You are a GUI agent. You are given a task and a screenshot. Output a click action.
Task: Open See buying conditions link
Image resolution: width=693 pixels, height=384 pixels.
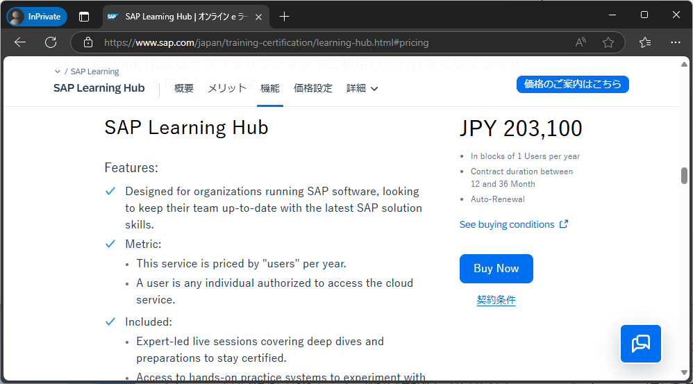pos(506,224)
